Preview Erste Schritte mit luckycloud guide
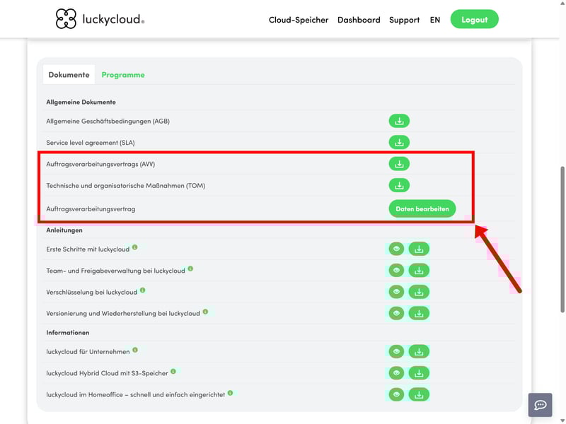 pos(396,249)
